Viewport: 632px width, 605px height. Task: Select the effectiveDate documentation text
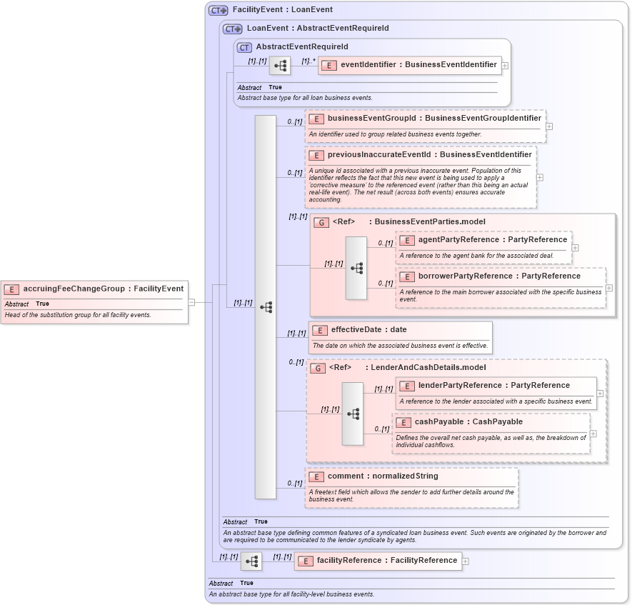tap(400, 345)
